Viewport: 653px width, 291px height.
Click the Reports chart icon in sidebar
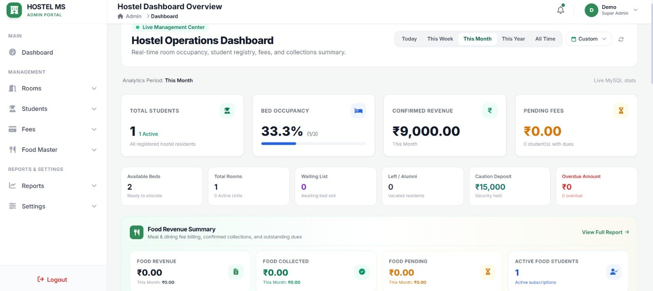(13, 186)
